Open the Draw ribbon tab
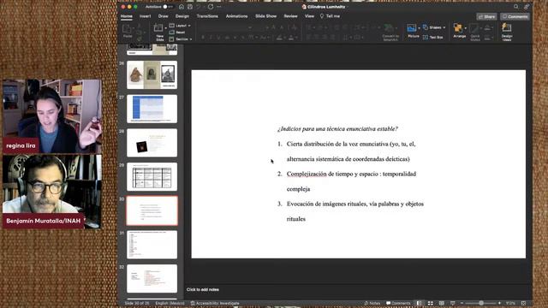Image resolution: width=548 pixels, height=308 pixels. 163,16
